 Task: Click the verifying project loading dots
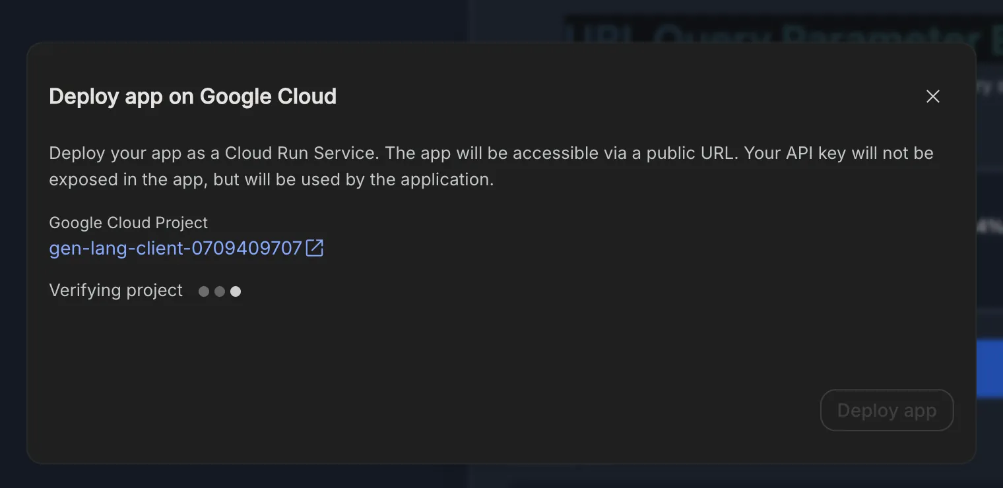pyautogui.click(x=220, y=291)
